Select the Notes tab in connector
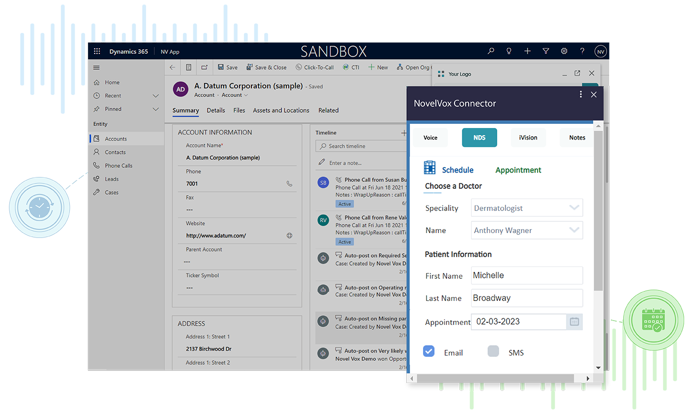697x414 pixels. tap(577, 138)
